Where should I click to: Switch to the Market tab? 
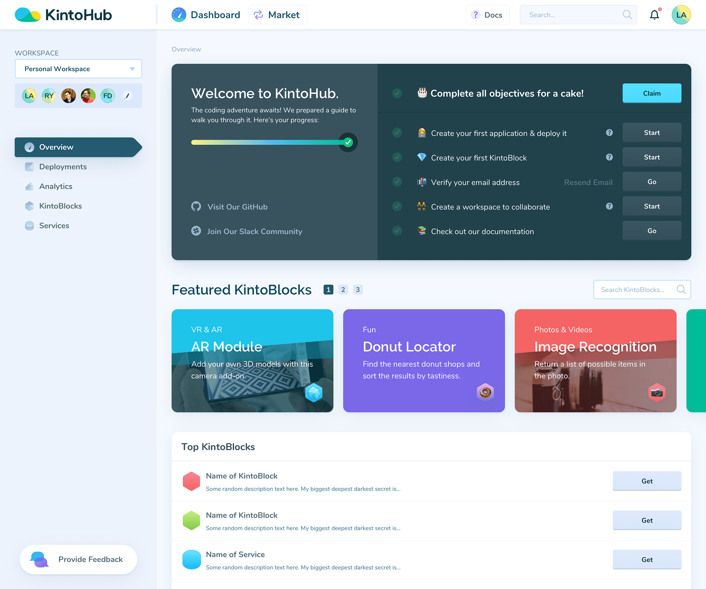[x=278, y=15]
